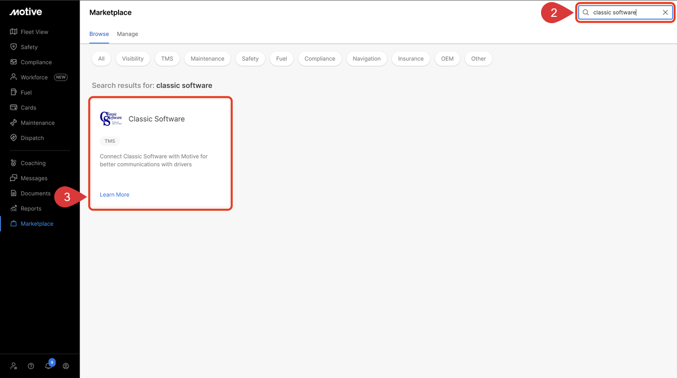
Task: Open Messages in sidebar menu
Action: [x=34, y=178]
